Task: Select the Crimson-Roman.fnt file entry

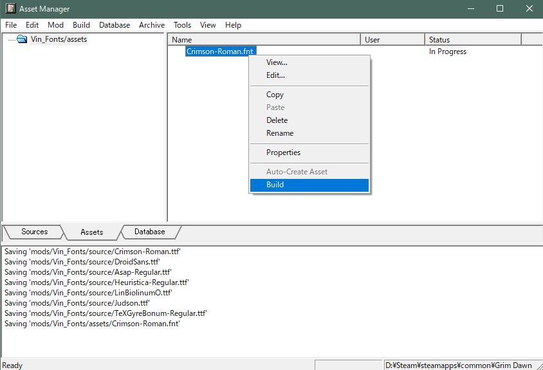Action: pos(220,51)
